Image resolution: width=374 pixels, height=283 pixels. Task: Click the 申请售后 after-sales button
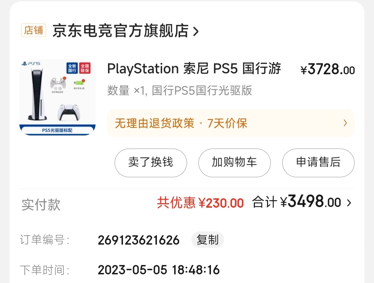point(318,163)
